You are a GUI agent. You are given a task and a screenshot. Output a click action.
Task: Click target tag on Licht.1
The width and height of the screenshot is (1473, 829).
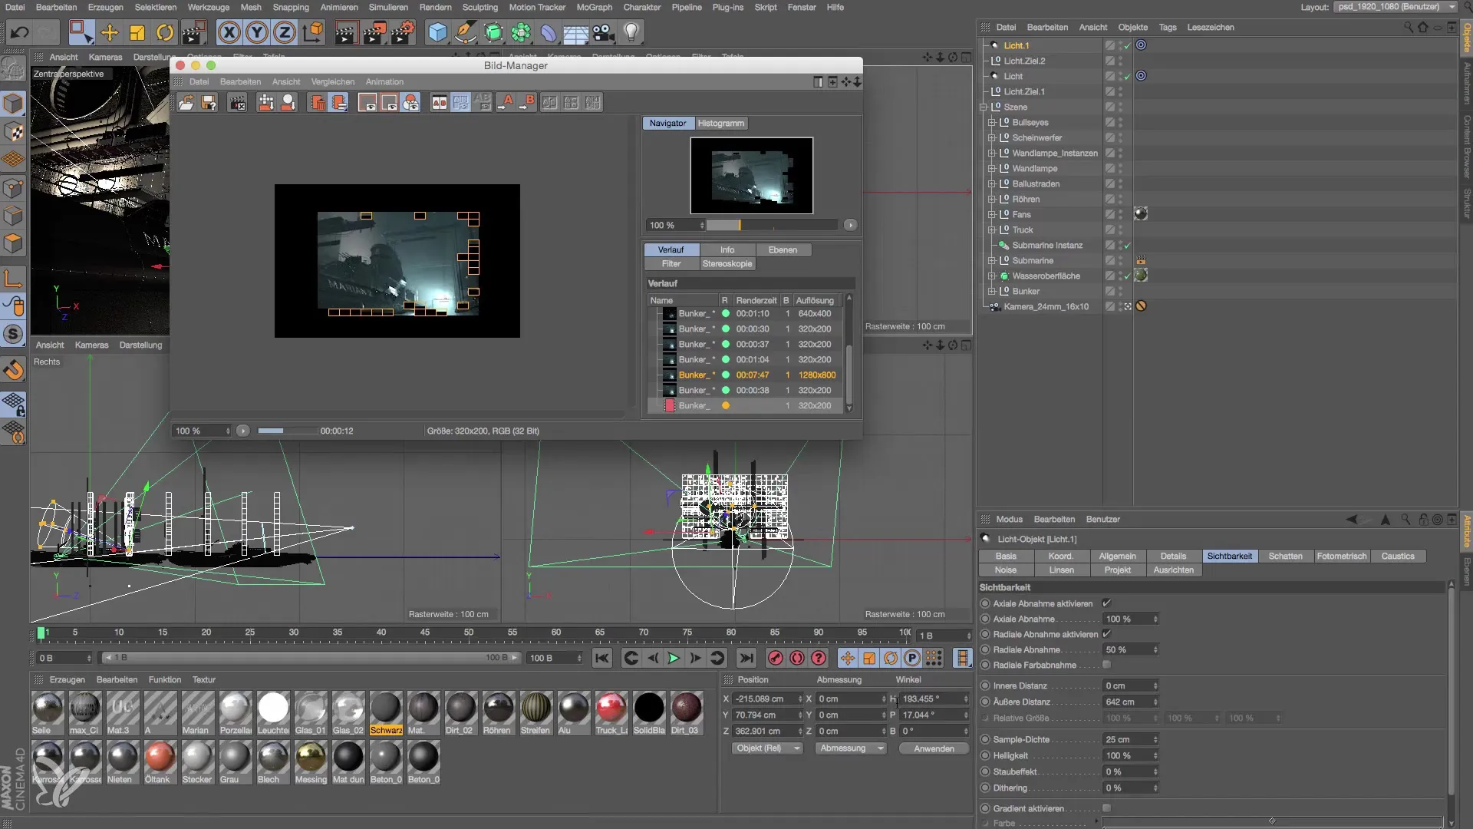[1141, 45]
